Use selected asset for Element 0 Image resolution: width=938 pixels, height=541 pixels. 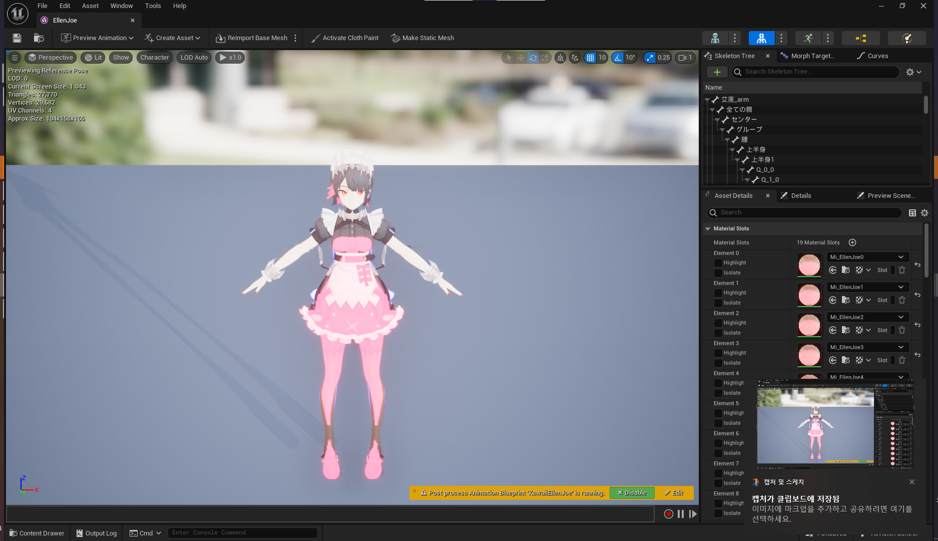[x=833, y=270]
